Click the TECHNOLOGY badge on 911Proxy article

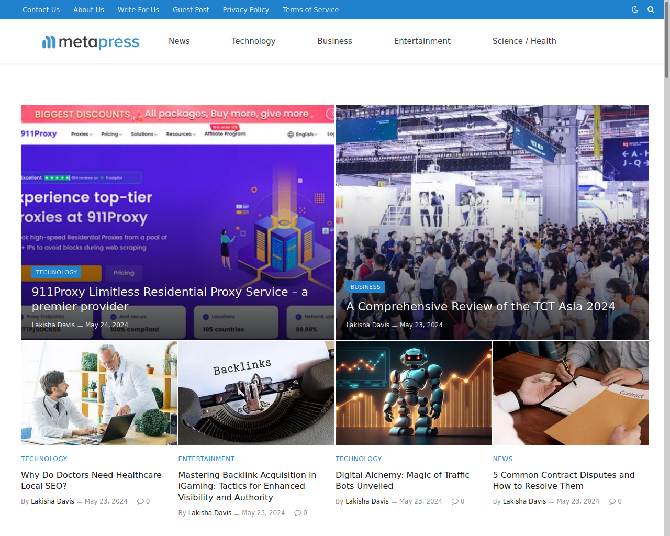click(57, 272)
